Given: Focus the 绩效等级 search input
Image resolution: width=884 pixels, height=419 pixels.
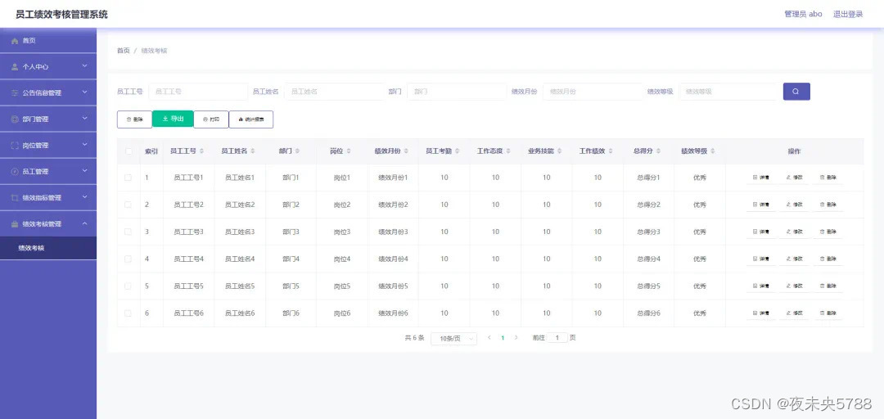Looking at the screenshot, I should click(728, 92).
